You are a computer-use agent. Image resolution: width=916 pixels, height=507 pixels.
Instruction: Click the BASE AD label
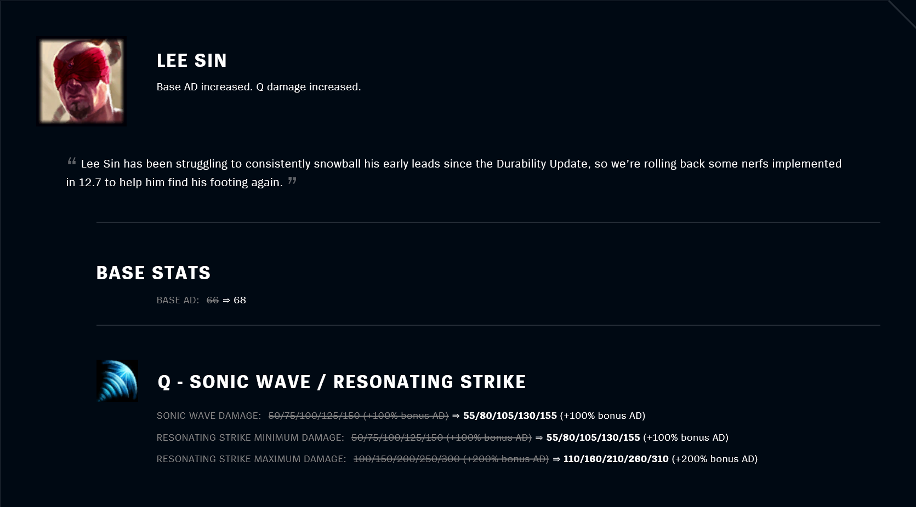pos(178,300)
